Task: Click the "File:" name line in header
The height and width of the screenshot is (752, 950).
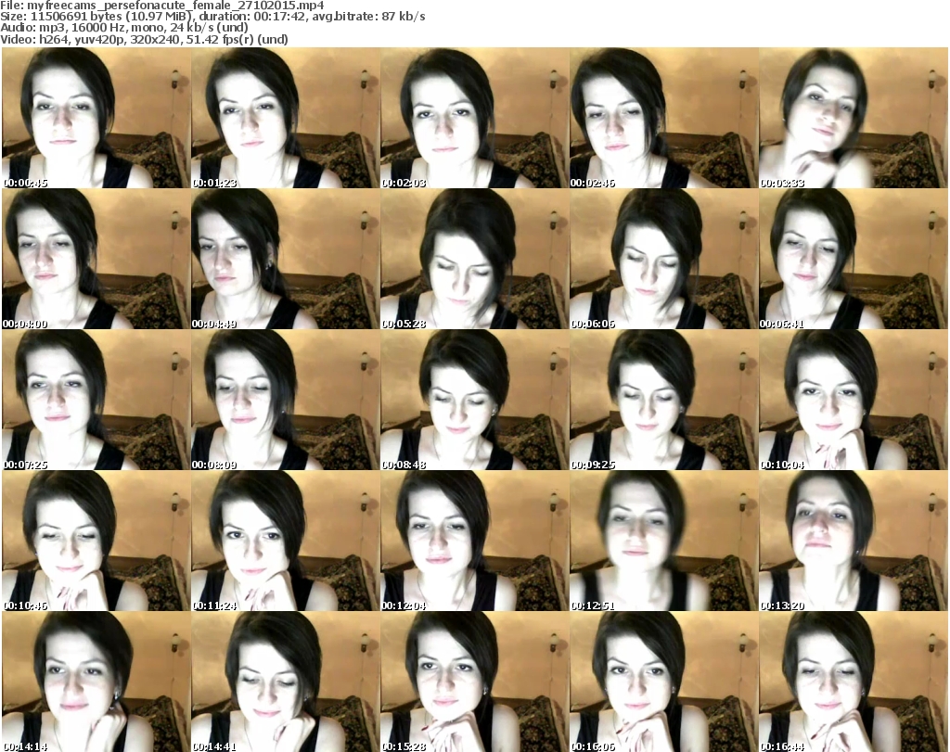Action: [162, 6]
